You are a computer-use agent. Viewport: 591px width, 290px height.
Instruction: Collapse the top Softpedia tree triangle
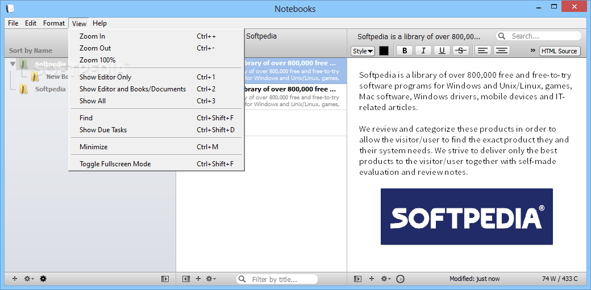[x=13, y=64]
